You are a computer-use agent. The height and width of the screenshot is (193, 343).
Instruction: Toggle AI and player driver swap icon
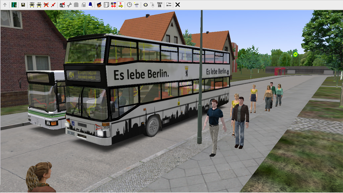113,5
